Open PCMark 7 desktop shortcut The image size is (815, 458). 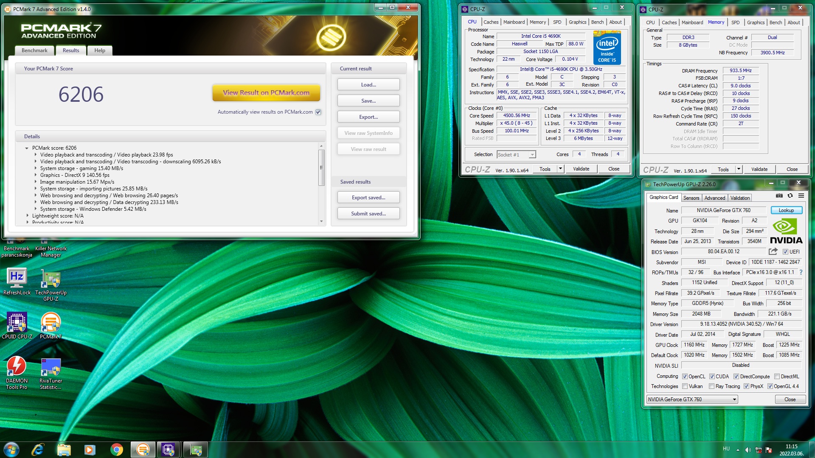[x=51, y=326]
